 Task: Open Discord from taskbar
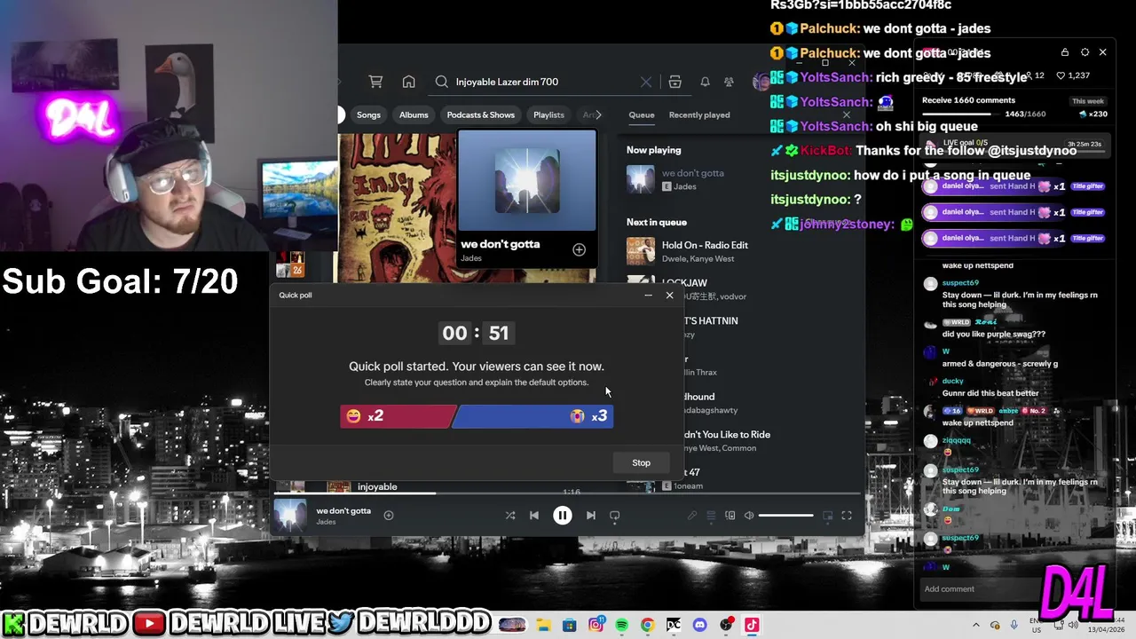699,625
